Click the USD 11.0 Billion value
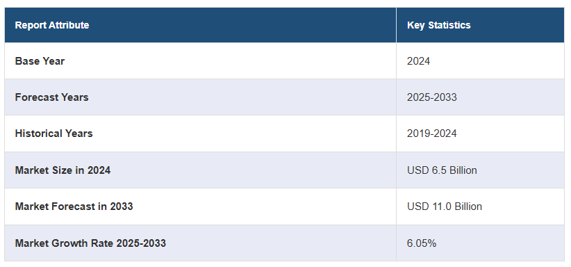 [x=445, y=207]
